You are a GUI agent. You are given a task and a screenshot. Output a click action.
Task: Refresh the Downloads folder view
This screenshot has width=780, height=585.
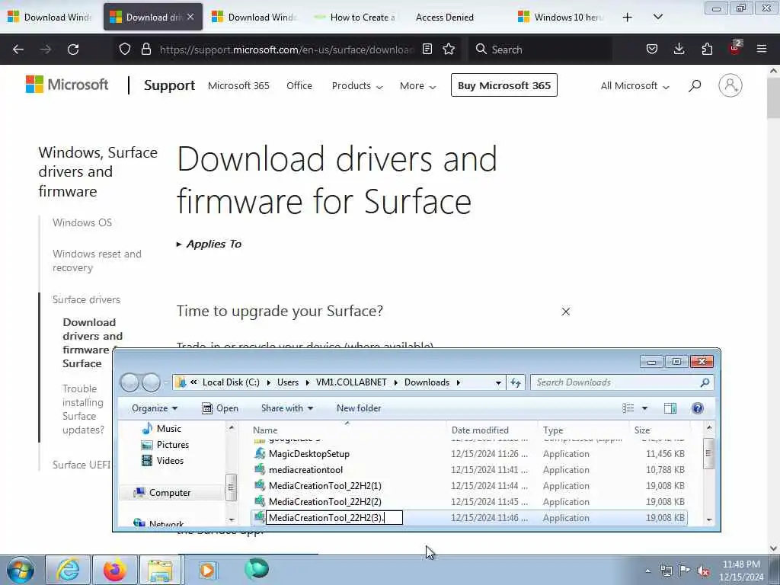click(x=516, y=382)
